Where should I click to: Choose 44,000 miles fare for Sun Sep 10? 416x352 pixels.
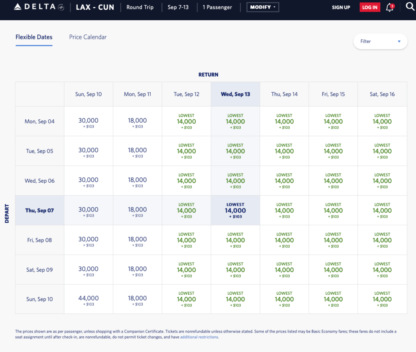pyautogui.click(x=88, y=300)
